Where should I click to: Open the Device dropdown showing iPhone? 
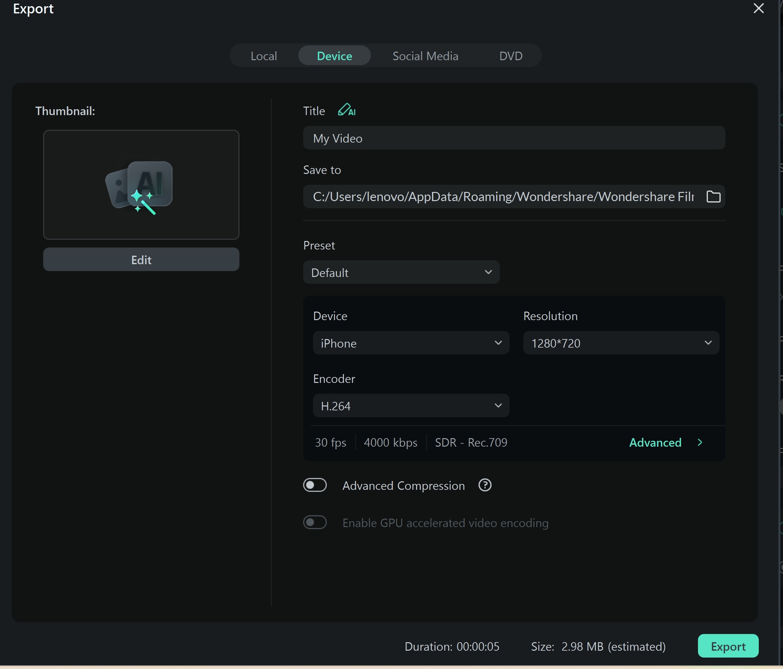point(411,343)
